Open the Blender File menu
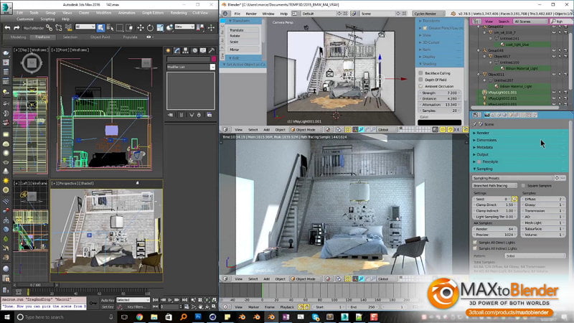 pos(237,14)
